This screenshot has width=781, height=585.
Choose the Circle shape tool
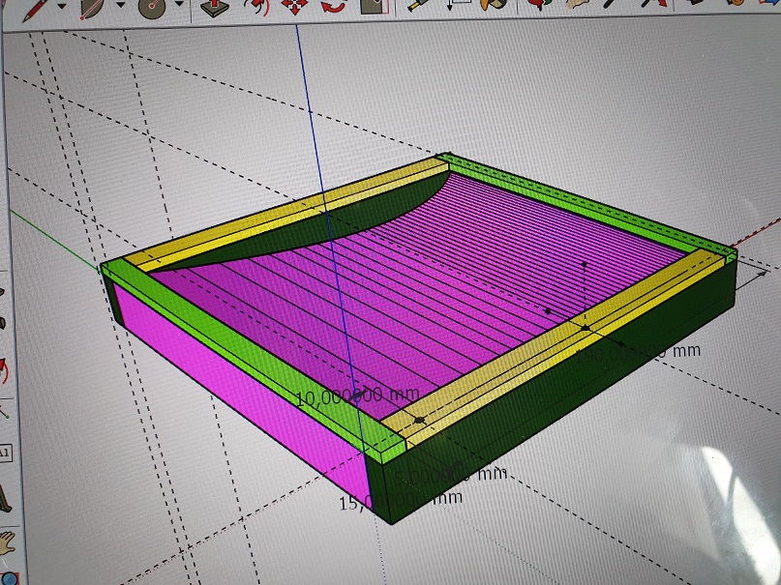[x=152, y=6]
